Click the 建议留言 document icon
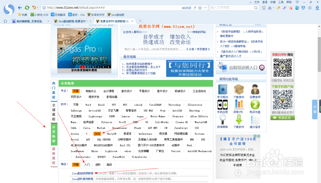The image size is (321, 183). coord(255,120)
